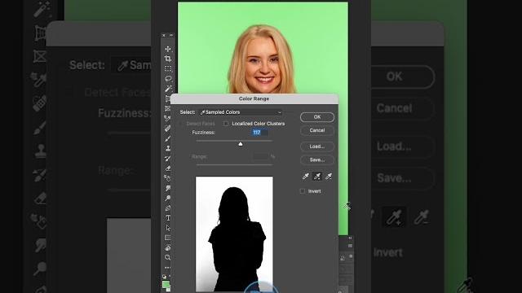Screen dimensions: 522x293
Task: Select the Eraser tool
Action: [x=168, y=168]
